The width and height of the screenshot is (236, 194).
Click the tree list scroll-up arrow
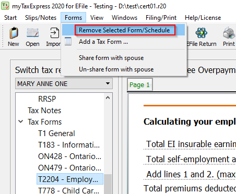108,98
